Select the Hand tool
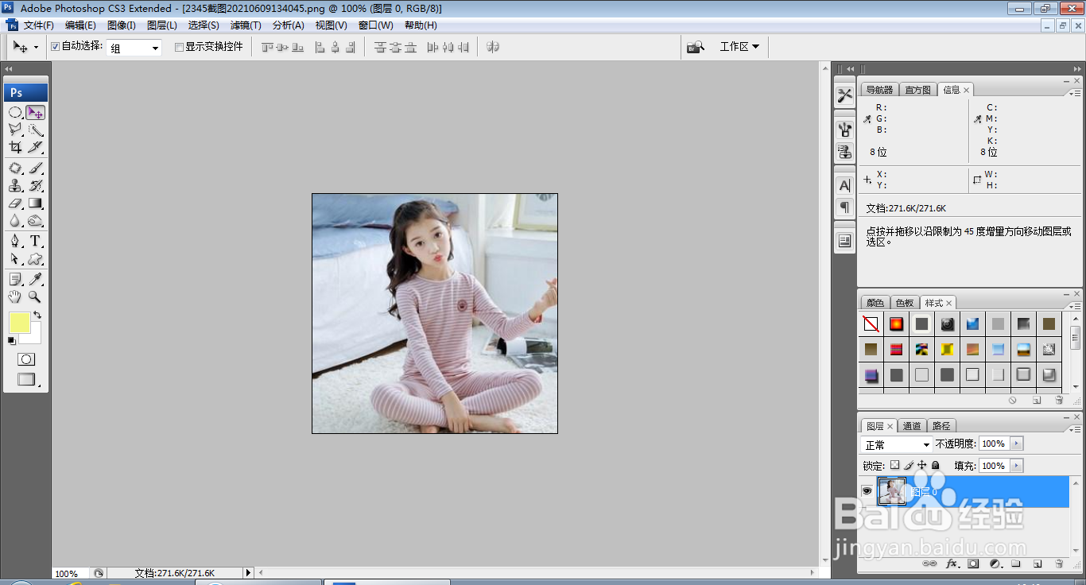The height and width of the screenshot is (585, 1086). (15, 296)
